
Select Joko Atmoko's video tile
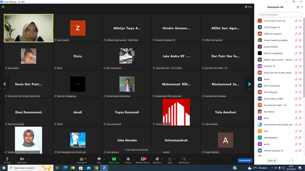point(127,140)
